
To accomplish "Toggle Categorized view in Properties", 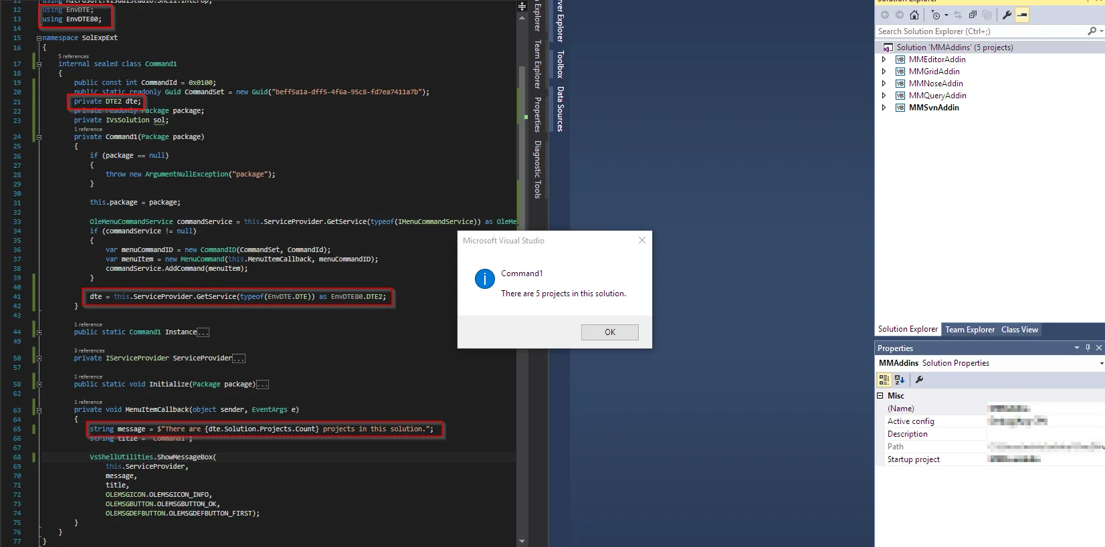I will point(884,380).
